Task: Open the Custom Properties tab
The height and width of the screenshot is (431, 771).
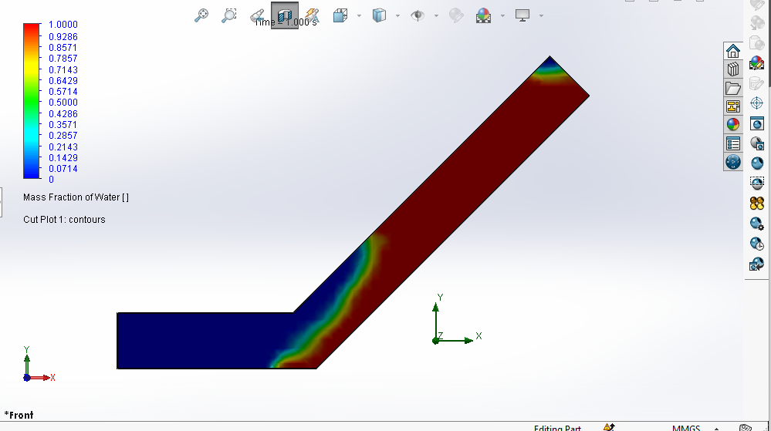Action: click(733, 143)
